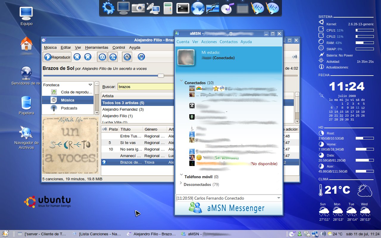Expand the Desconectados contact group

click(181, 183)
